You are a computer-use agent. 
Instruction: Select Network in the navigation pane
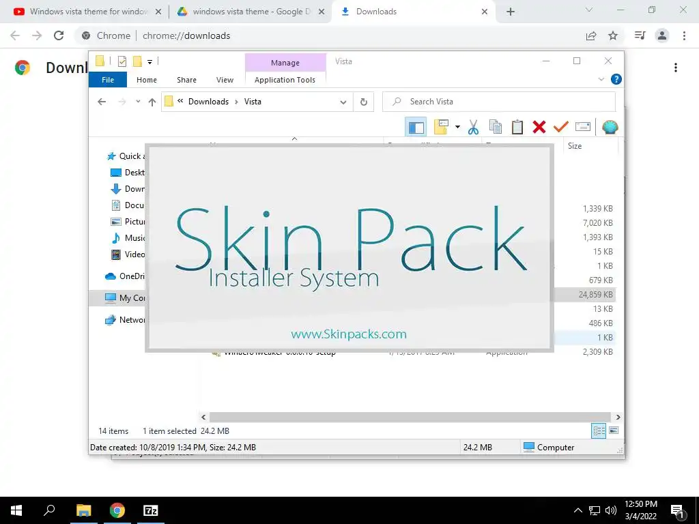coord(124,320)
